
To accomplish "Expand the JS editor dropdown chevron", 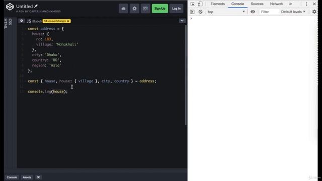I will 182,21.
